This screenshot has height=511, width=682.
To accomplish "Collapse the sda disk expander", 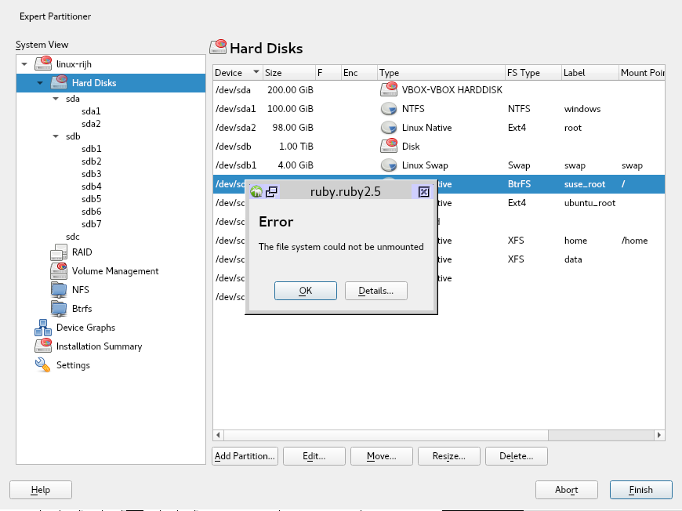I will 56,99.
